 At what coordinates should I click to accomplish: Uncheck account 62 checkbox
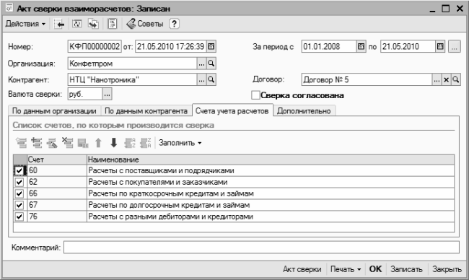pyautogui.click(x=19, y=182)
